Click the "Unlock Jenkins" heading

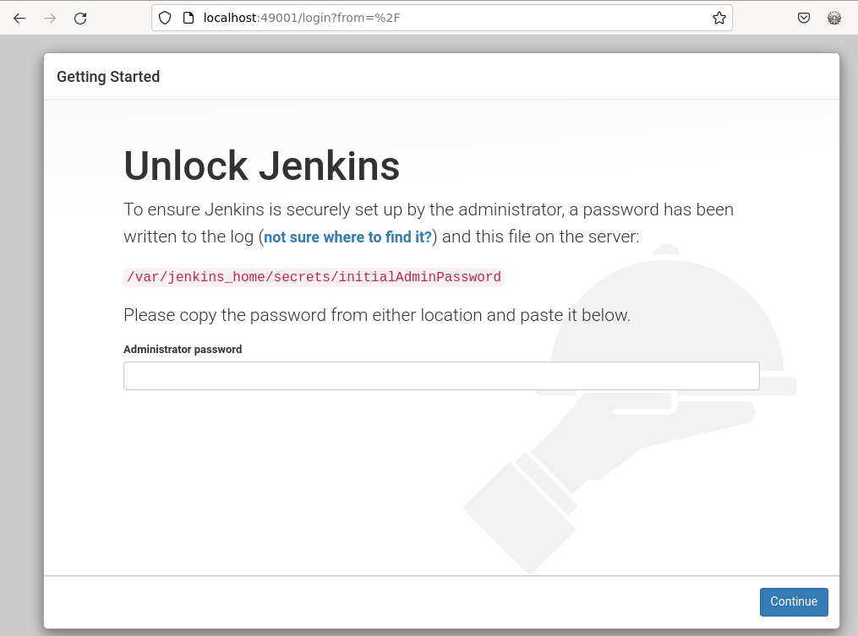pyautogui.click(x=261, y=166)
